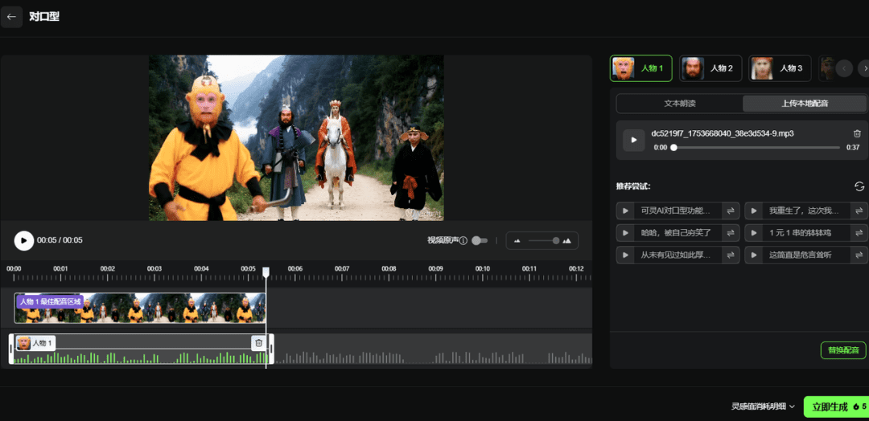Go back using the top-left arrow
The height and width of the screenshot is (421, 869).
tap(11, 17)
